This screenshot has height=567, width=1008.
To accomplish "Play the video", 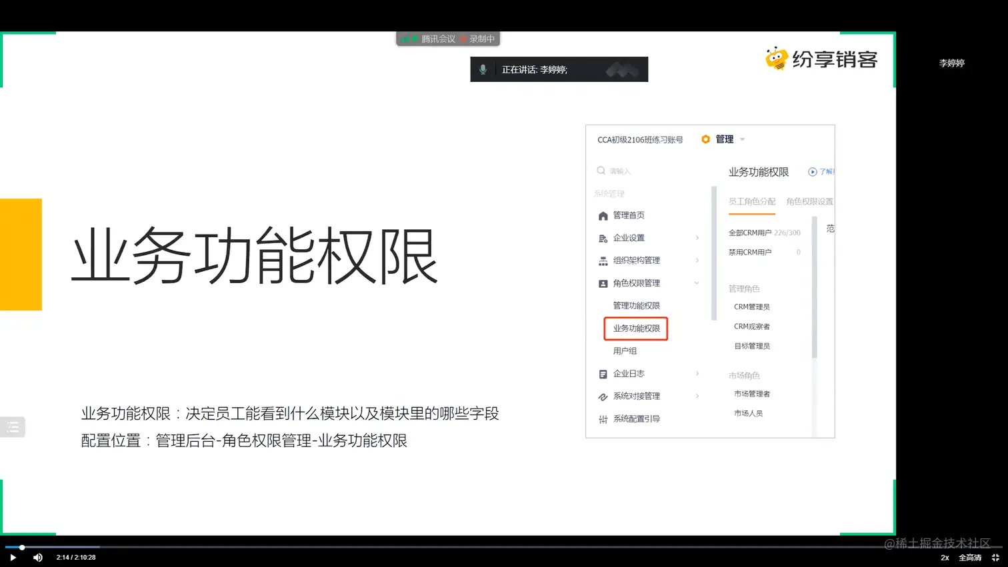I will pyautogui.click(x=13, y=558).
